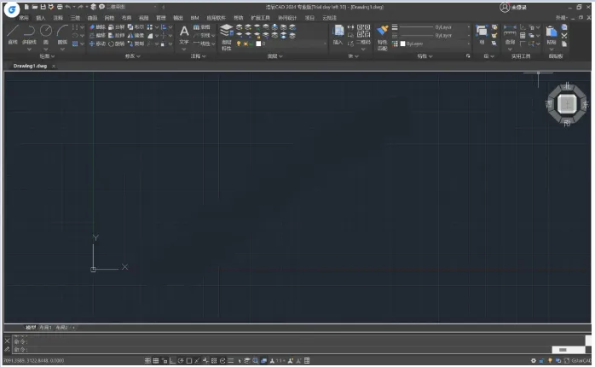Viewport: 595px width, 367px height.
Task: Click the Offset (偏移) tool
Action: (97, 35)
